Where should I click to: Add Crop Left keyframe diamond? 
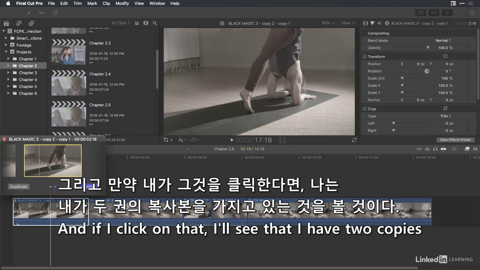point(468,123)
